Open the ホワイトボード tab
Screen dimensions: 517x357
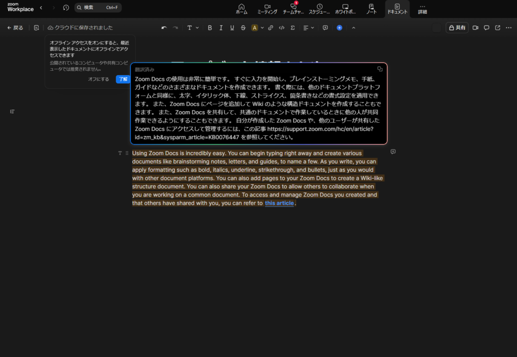tap(345, 9)
